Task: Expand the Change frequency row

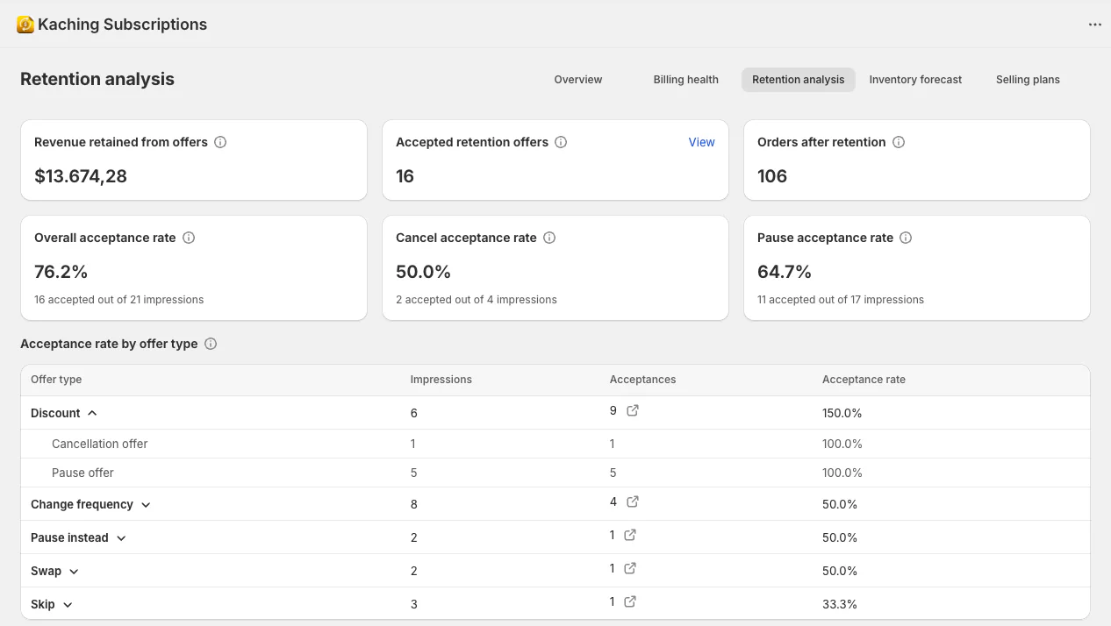Action: 146,505
